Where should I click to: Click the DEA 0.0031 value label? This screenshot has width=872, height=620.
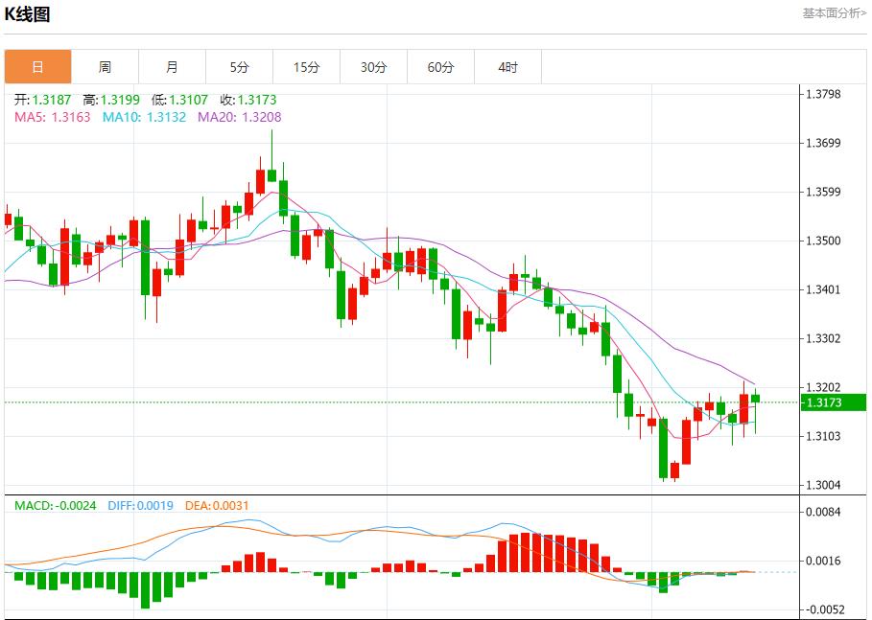tap(207, 505)
